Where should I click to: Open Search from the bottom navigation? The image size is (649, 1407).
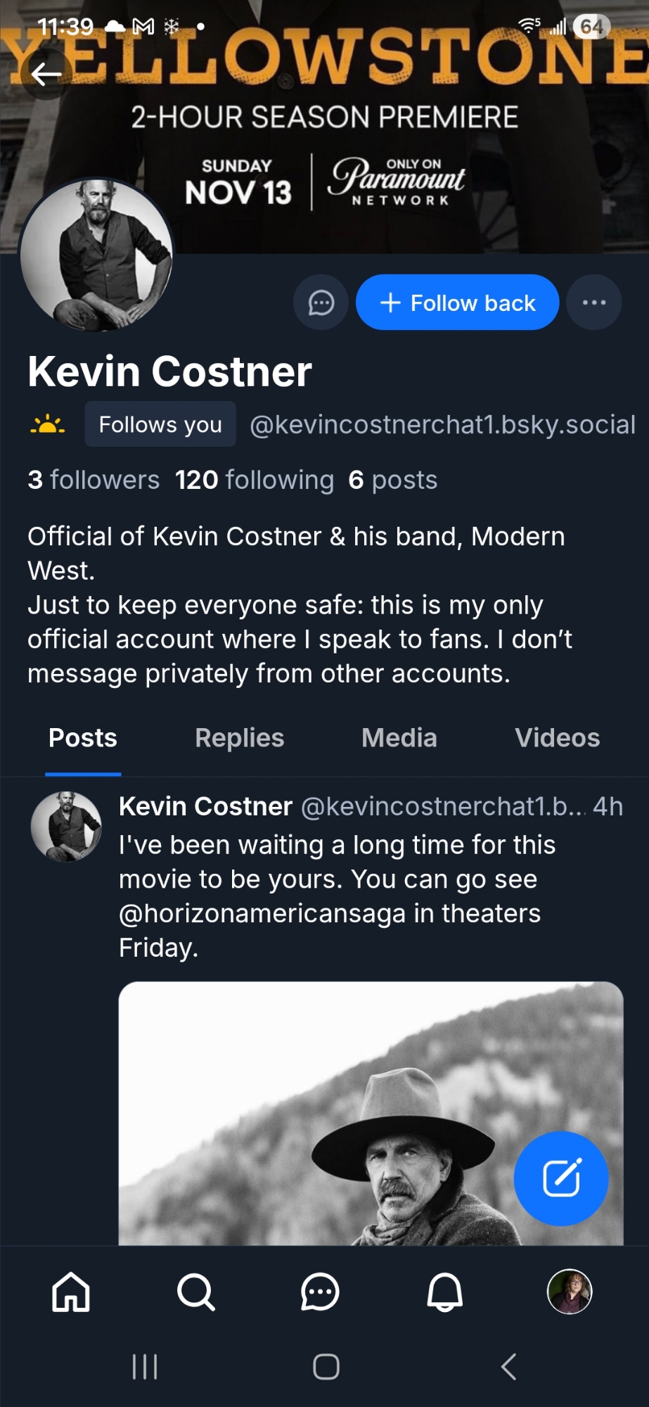pos(195,1292)
